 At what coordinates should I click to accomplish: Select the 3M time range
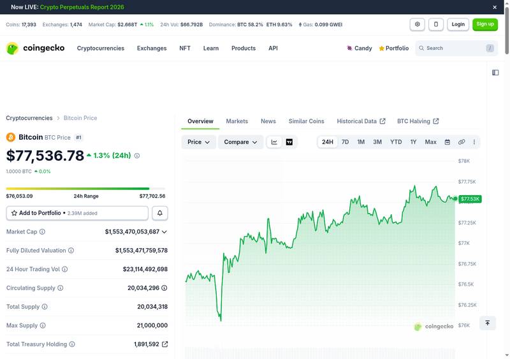[x=377, y=142]
